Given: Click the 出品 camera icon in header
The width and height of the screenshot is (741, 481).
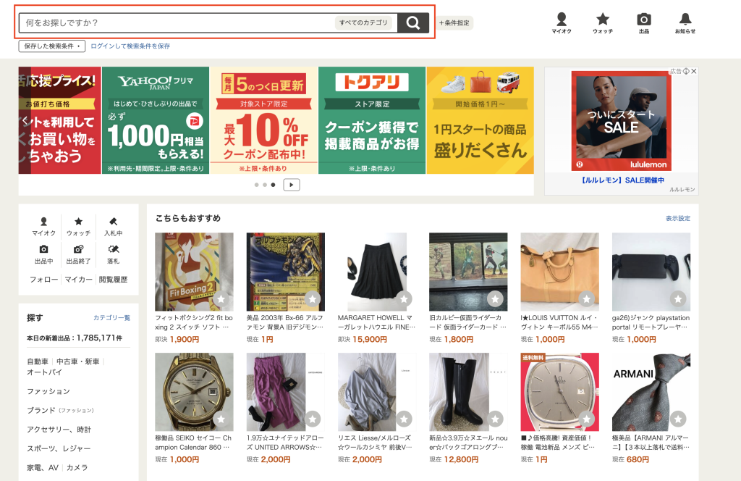Looking at the screenshot, I should pyautogui.click(x=643, y=22).
